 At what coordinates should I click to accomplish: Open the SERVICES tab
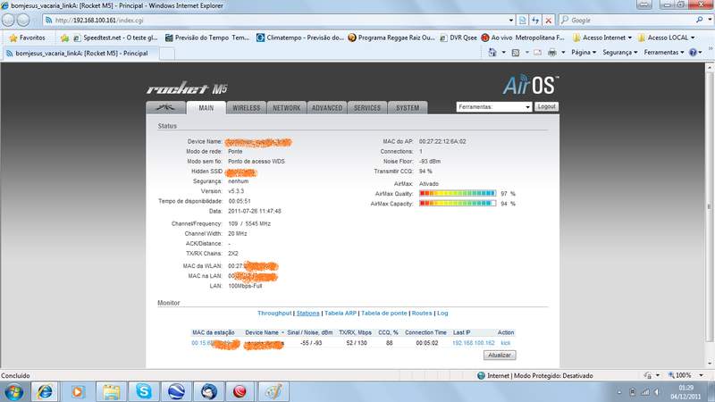367,107
